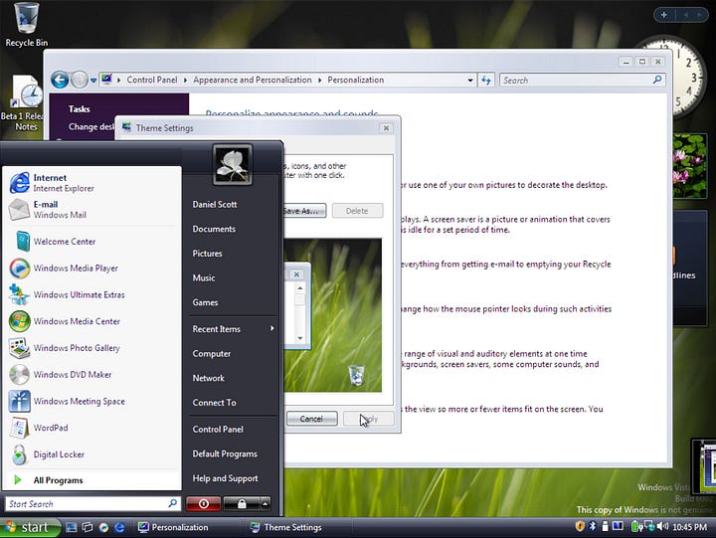Open Beta 1 Release Notes shortcut
Screen dimensions: 716x538
(x=24, y=103)
